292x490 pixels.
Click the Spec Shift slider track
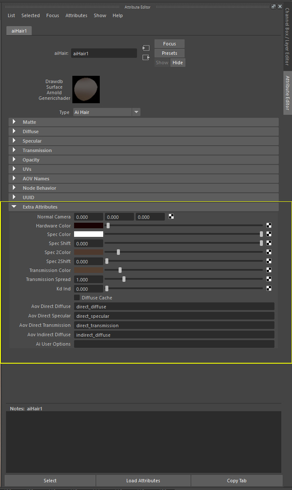click(x=184, y=243)
